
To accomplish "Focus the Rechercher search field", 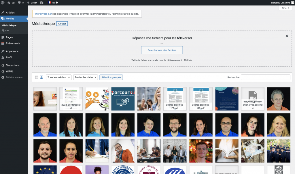I will [x=265, y=77].
